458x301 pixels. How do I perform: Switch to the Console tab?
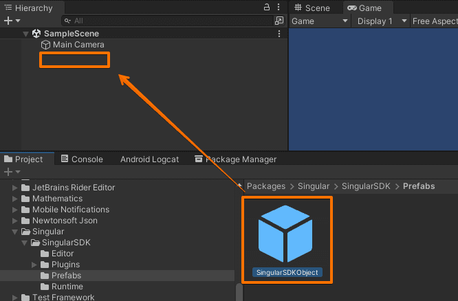click(x=82, y=159)
